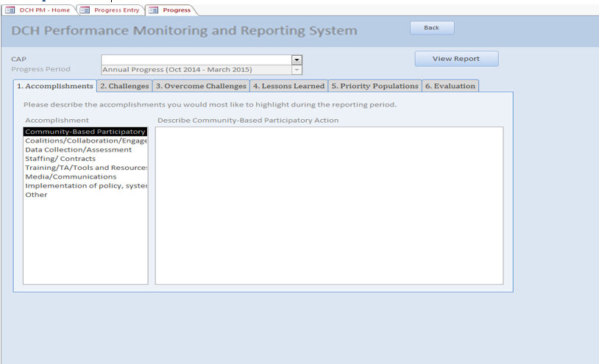The width and height of the screenshot is (599, 364).
Task: Click the CAP combo box field
Action: pos(196,60)
